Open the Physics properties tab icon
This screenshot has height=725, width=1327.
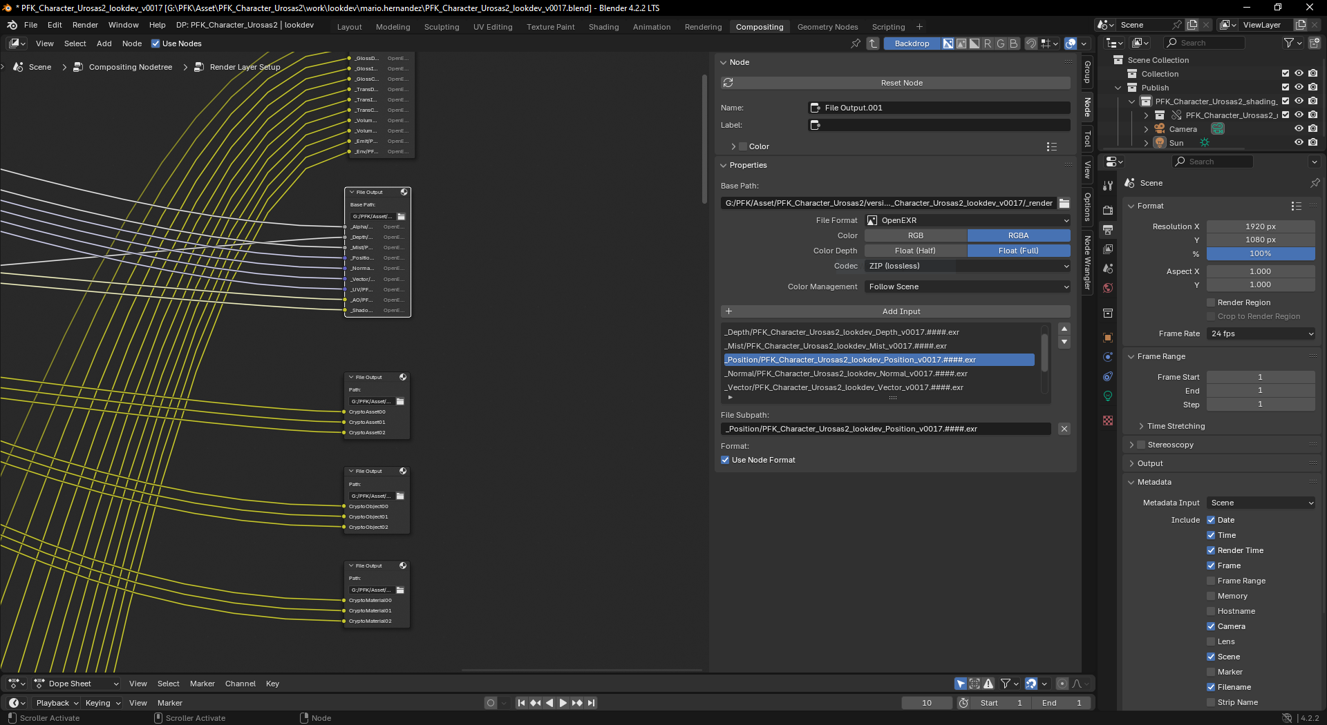(x=1108, y=357)
